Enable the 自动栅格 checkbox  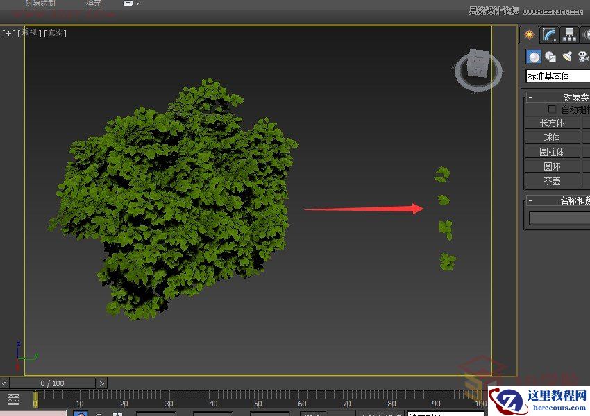click(552, 110)
